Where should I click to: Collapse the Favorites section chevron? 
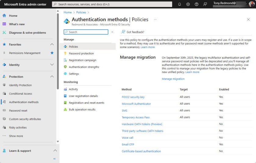pos(52,44)
